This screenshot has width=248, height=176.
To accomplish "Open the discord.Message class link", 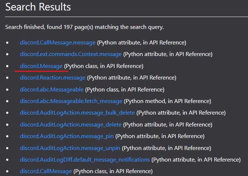I will 41,66.
